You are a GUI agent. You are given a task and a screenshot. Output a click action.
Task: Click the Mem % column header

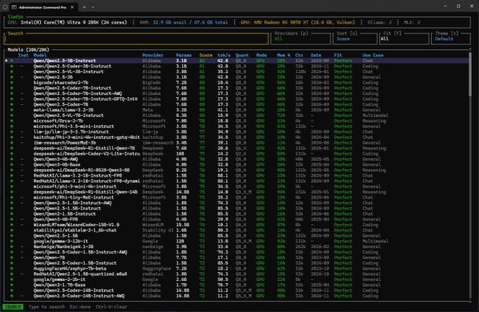283,55
